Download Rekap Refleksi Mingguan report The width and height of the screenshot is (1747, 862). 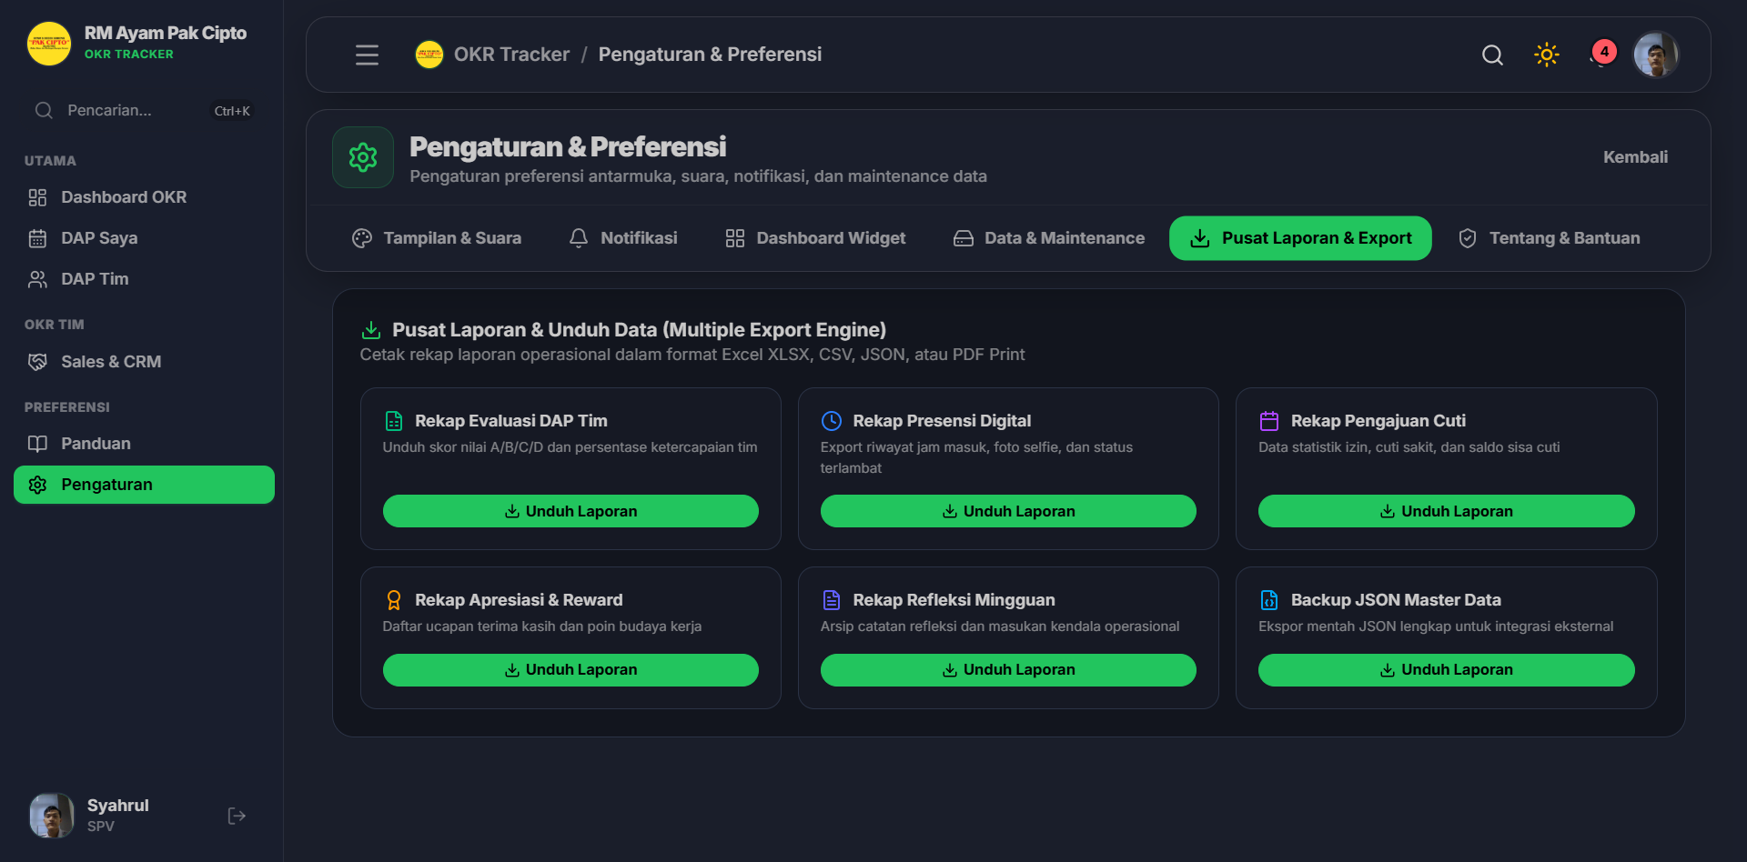1008,670
